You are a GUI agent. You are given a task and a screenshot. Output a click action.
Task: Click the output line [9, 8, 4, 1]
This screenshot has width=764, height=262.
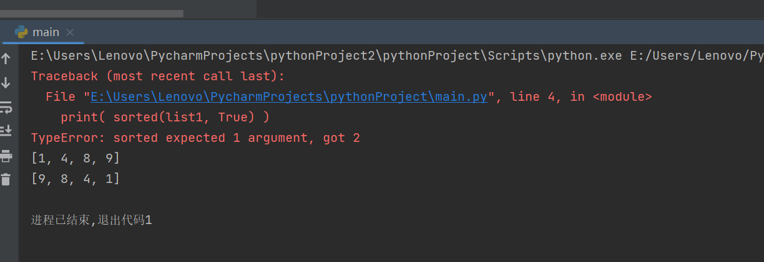pyautogui.click(x=76, y=179)
